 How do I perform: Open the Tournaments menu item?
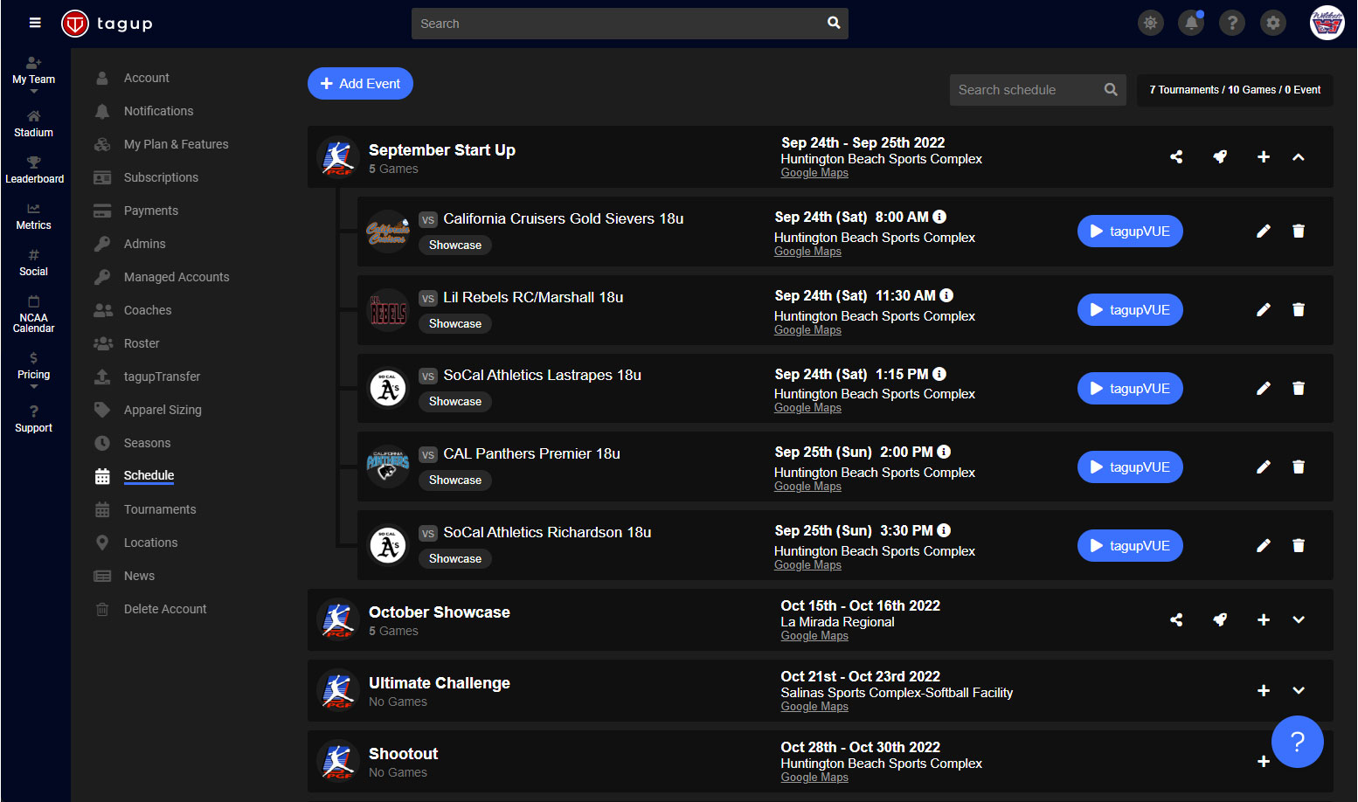click(x=160, y=509)
